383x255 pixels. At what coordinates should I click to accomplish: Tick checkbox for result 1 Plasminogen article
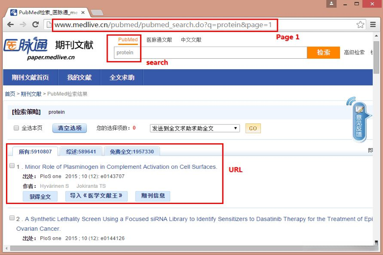click(x=12, y=166)
